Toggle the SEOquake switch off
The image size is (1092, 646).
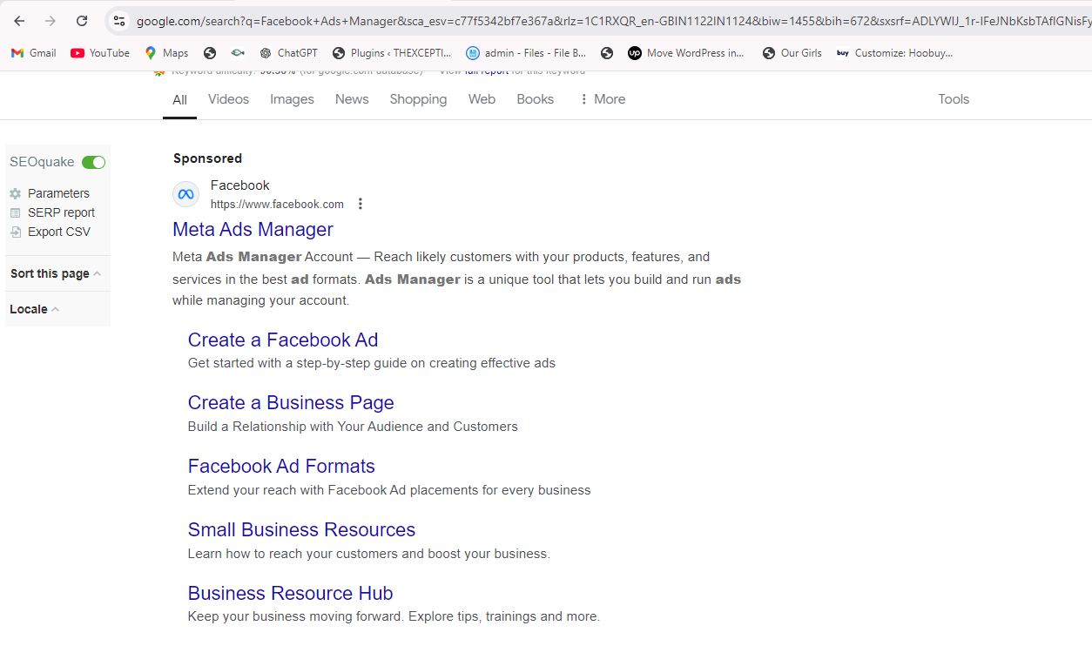coord(93,163)
